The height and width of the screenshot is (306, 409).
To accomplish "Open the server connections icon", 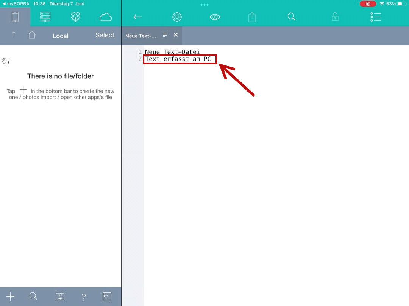I will click(x=45, y=17).
